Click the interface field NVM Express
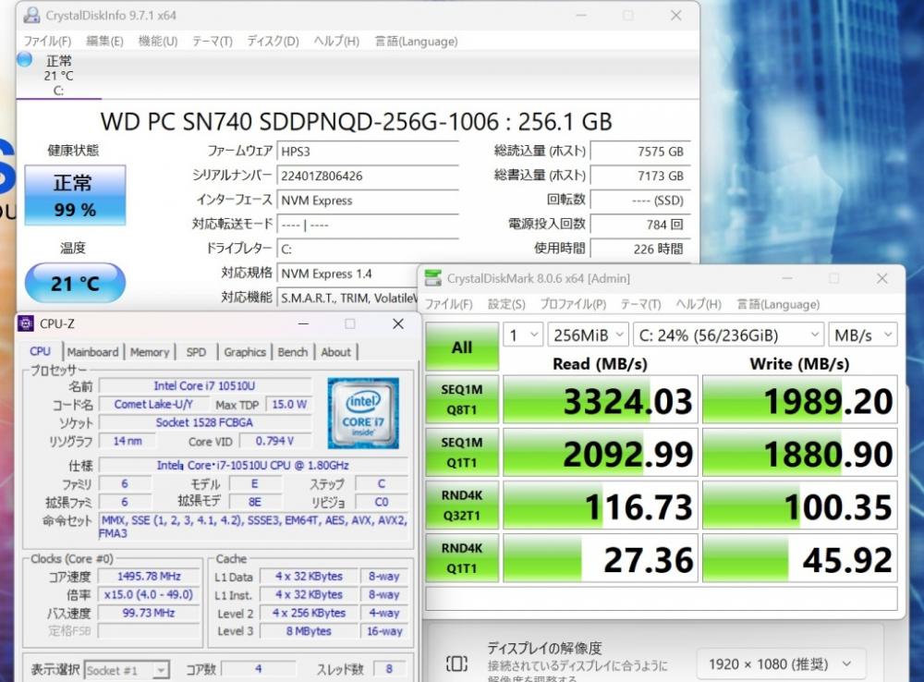This screenshot has width=924, height=682. tap(368, 201)
